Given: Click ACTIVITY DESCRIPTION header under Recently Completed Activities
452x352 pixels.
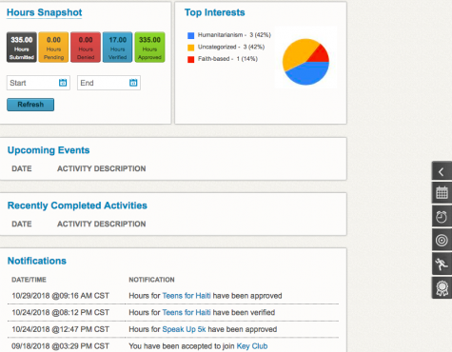Looking at the screenshot, I should (x=102, y=224).
